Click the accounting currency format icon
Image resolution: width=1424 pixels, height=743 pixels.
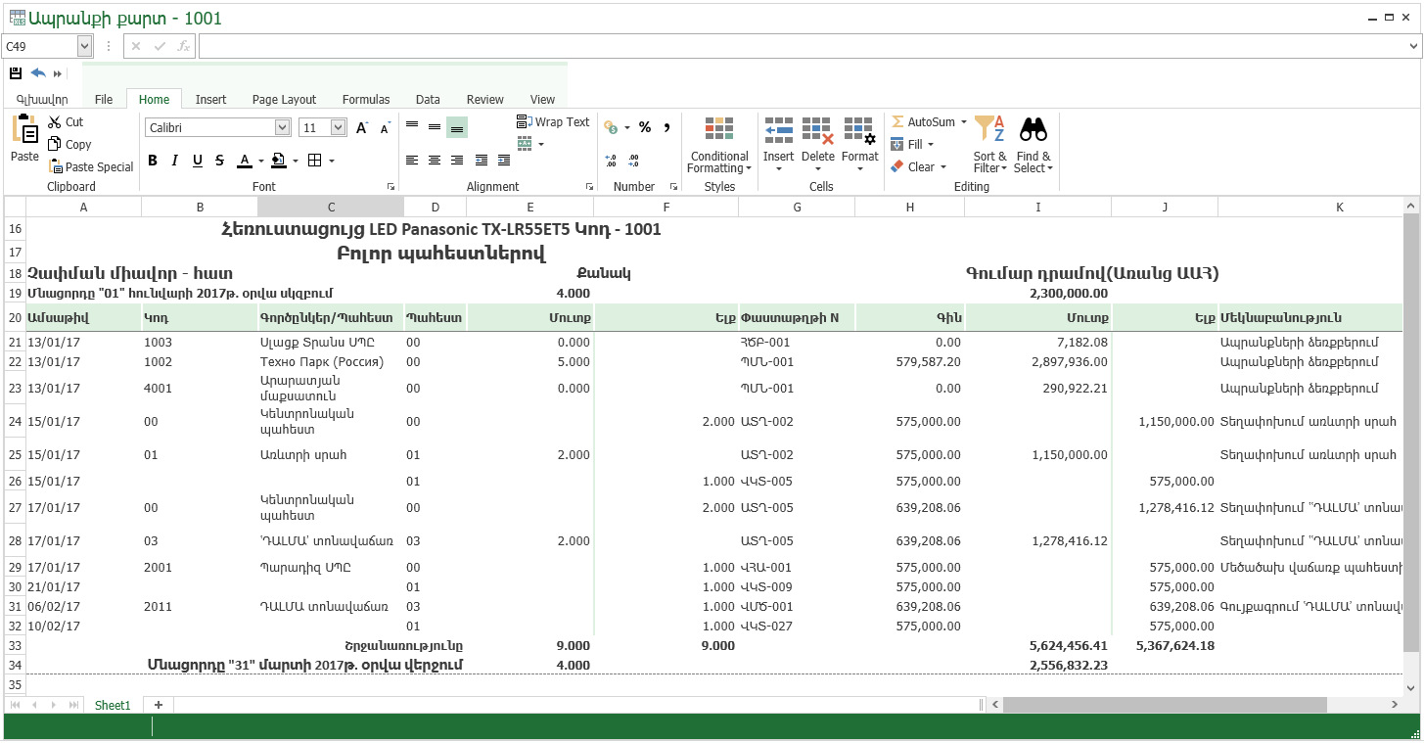[612, 127]
